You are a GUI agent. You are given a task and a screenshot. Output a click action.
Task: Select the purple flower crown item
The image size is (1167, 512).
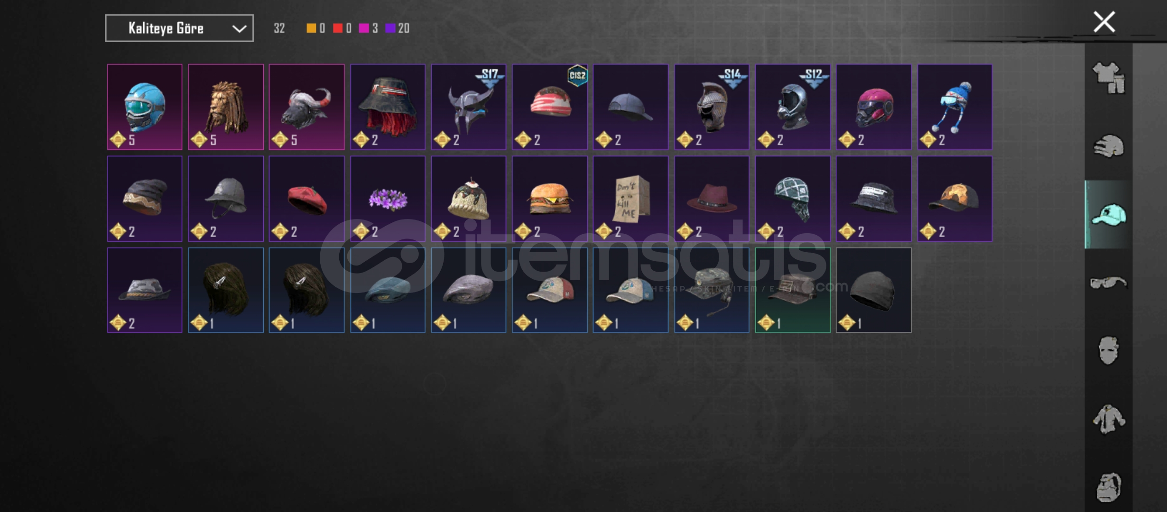pyautogui.click(x=388, y=199)
